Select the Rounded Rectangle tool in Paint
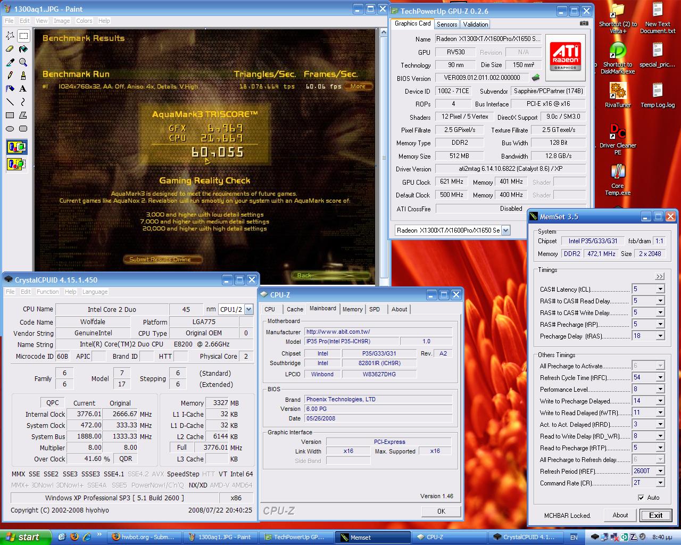This screenshot has width=681, height=545. (x=23, y=128)
